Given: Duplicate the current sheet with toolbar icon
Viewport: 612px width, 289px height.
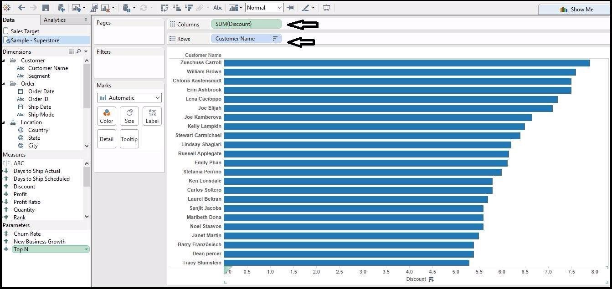Looking at the screenshot, I should (x=94, y=7).
